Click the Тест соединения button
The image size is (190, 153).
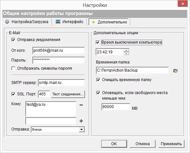pyautogui.click(x=68, y=94)
